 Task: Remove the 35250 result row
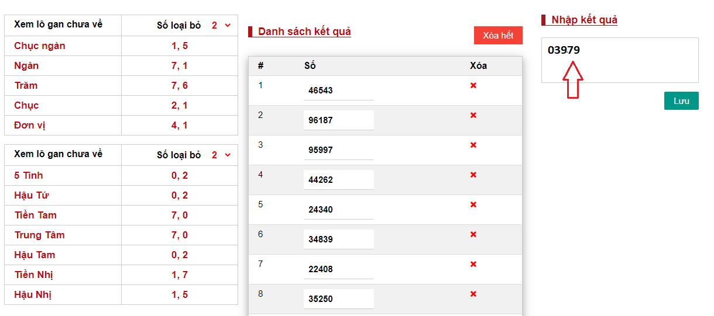tap(473, 294)
